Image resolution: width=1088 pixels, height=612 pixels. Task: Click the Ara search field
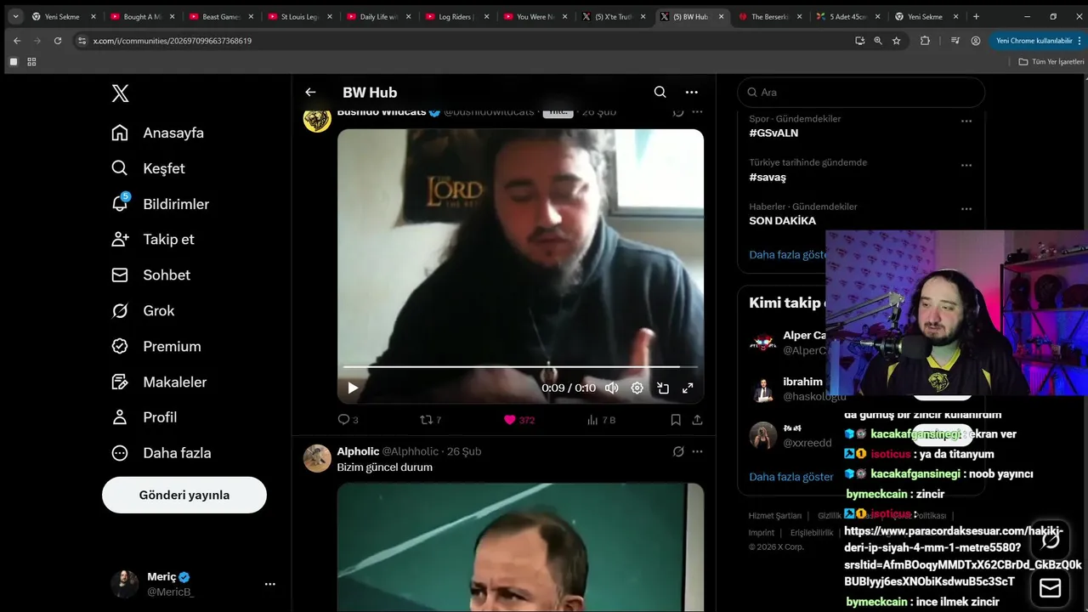coord(861,92)
